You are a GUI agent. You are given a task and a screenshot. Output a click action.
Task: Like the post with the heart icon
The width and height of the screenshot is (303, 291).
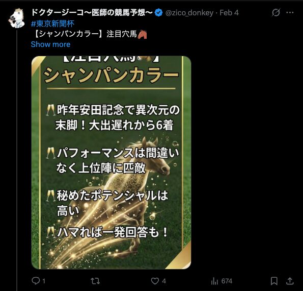pyautogui.click(x=155, y=281)
